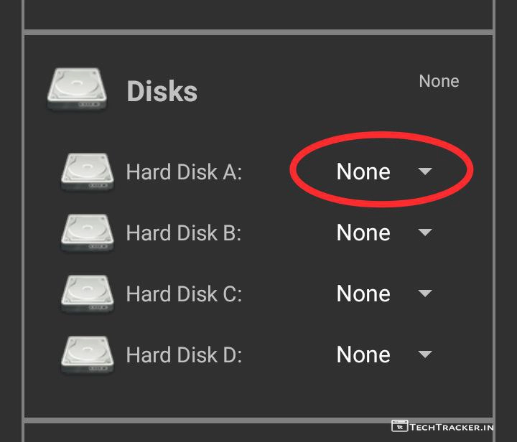Viewport: 517px width, 442px height.
Task: Click the Hard Disk C drive icon
Action: tap(87, 294)
